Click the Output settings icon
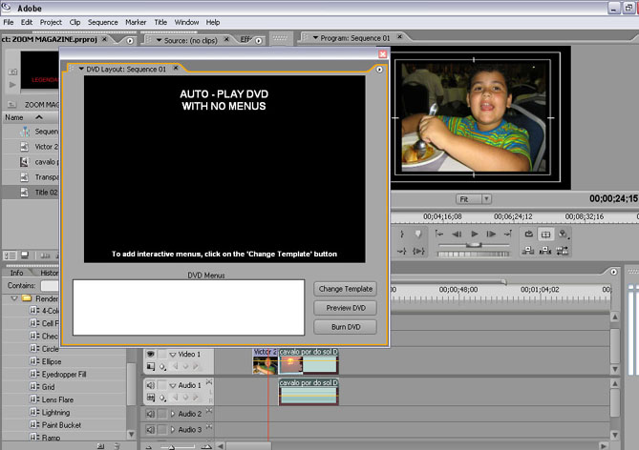The width and height of the screenshot is (639, 450). pos(564,234)
